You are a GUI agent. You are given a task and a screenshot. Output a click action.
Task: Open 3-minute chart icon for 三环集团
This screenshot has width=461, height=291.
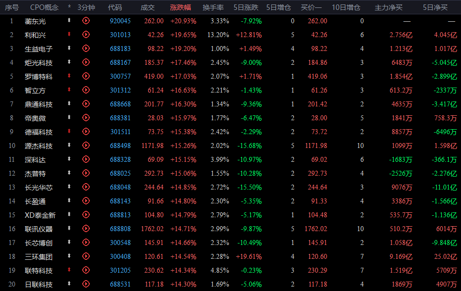click(86, 256)
